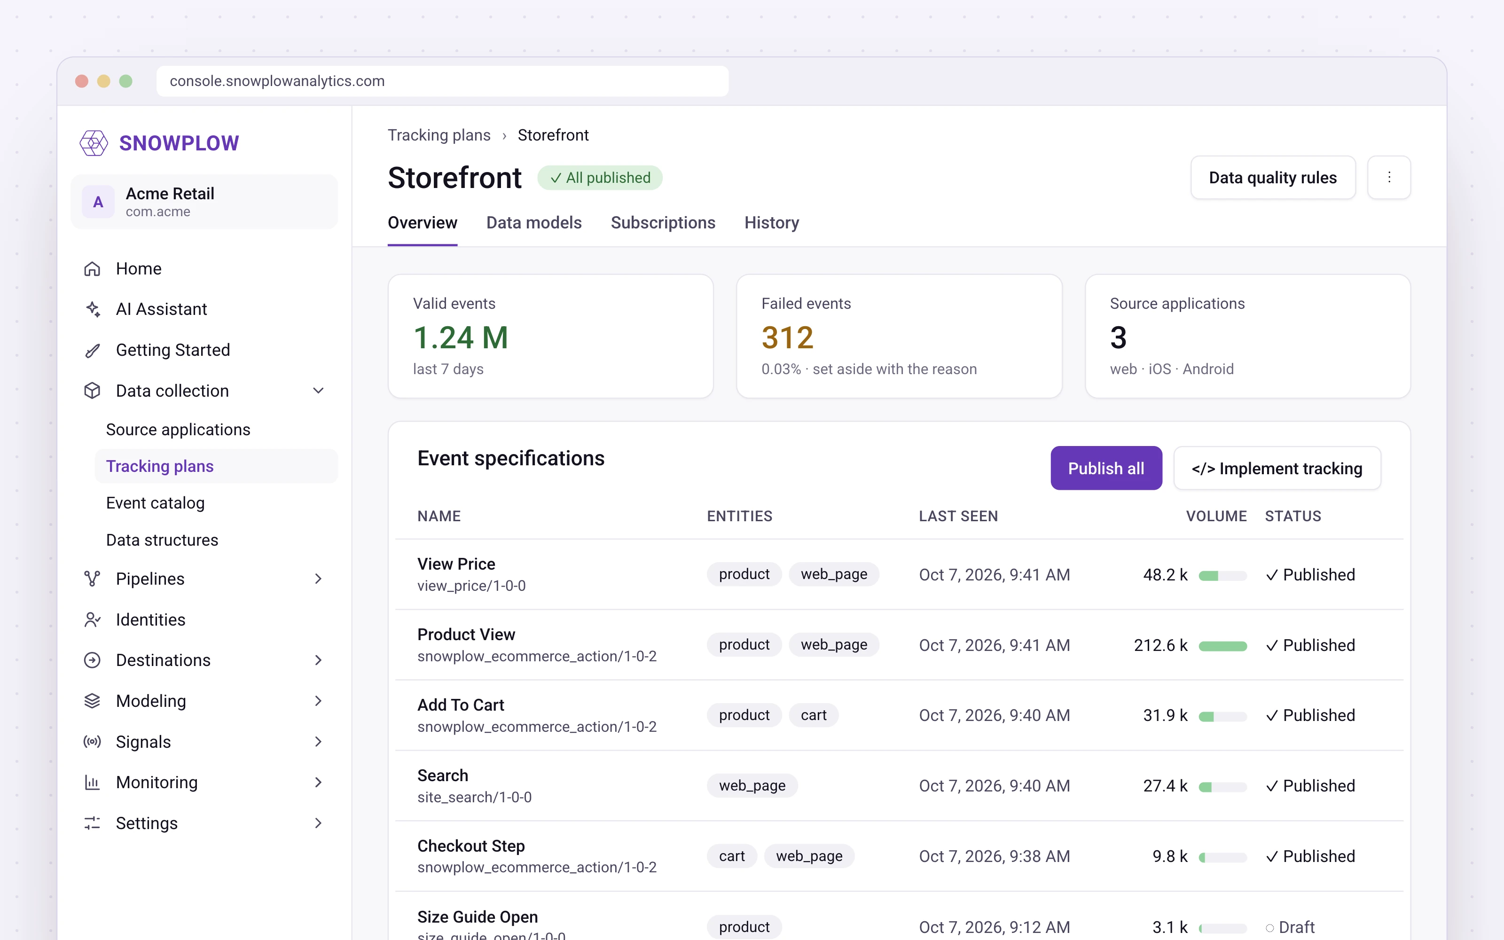Expand the Pipelines chevron
This screenshot has height=940, width=1504.
pos(318,579)
